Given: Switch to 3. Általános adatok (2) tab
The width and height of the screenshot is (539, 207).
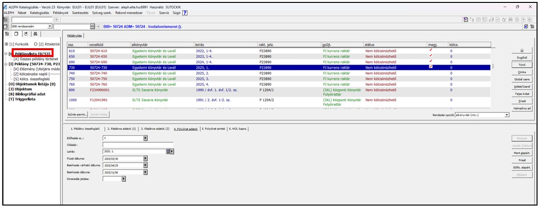Looking at the screenshot, I should (155, 129).
